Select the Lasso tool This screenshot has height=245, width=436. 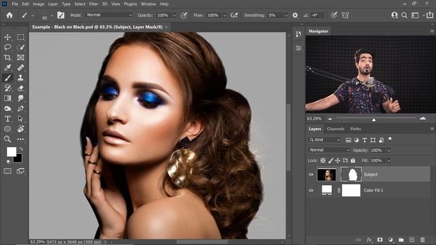(7, 47)
